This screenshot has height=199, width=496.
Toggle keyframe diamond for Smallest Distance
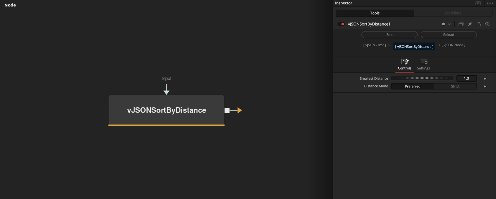point(485,78)
